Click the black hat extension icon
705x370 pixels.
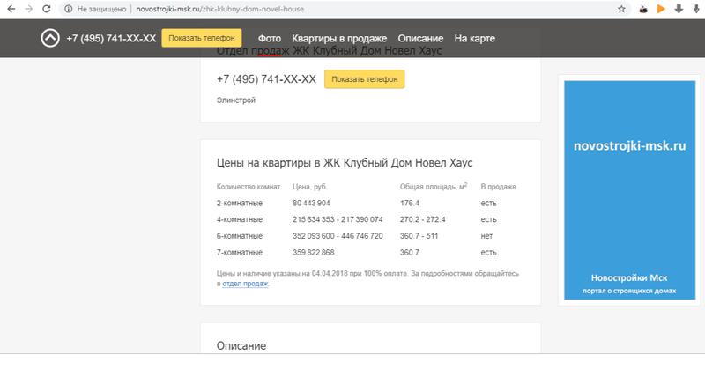(643, 9)
